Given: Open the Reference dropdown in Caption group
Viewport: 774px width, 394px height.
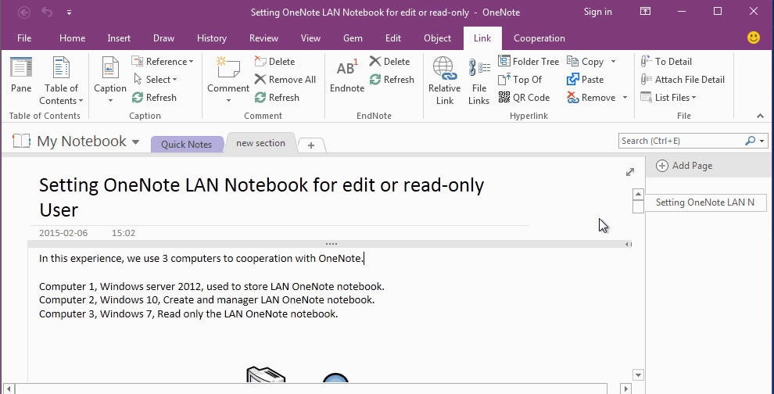Looking at the screenshot, I should tap(163, 61).
